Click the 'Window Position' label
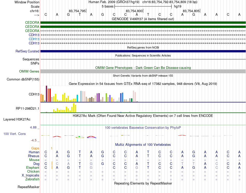Screen dimensions: 246x193 (x=27, y=2)
